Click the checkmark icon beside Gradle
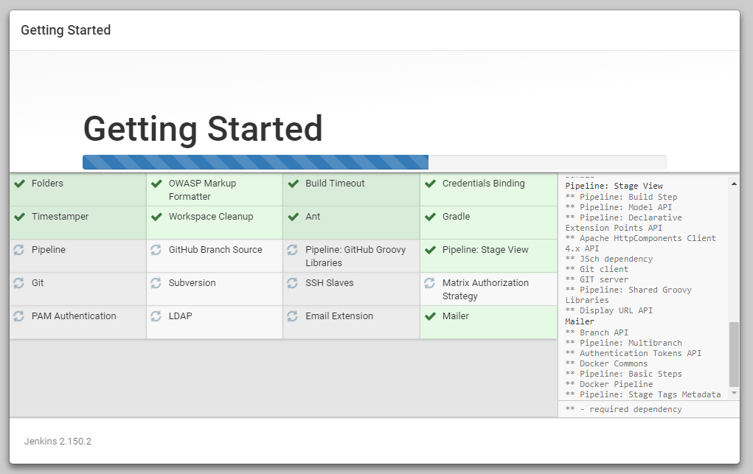Screen dimensions: 753x474 click(x=430, y=217)
